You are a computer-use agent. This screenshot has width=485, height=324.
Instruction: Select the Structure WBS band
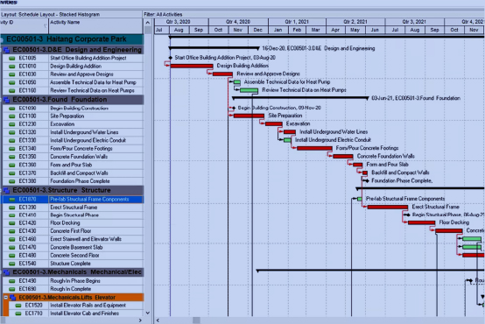[x=73, y=190]
